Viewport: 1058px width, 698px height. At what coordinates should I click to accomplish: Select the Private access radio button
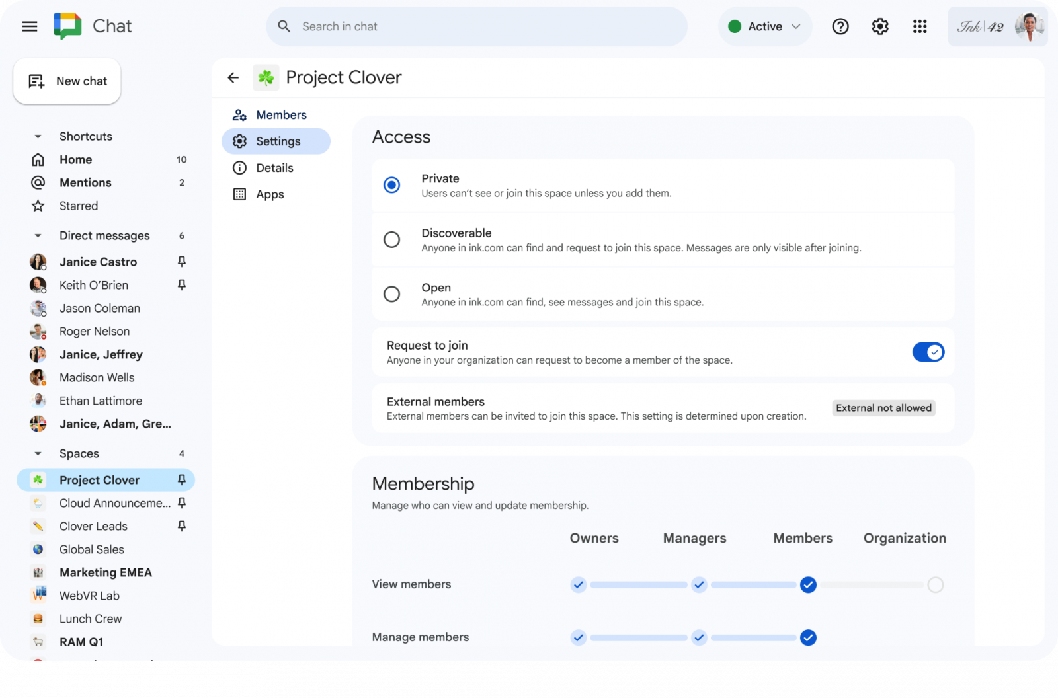click(392, 185)
